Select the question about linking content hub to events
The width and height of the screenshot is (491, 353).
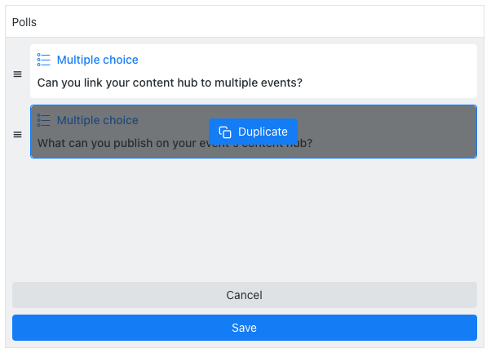170,83
